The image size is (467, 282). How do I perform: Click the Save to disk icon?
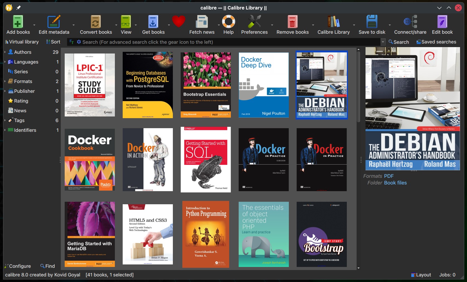372,22
